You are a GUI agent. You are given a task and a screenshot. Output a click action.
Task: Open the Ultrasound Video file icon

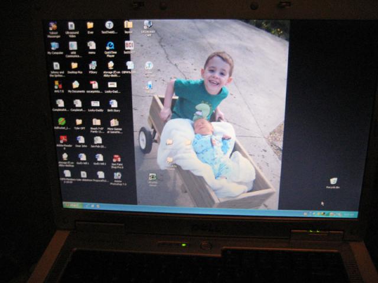72,29
